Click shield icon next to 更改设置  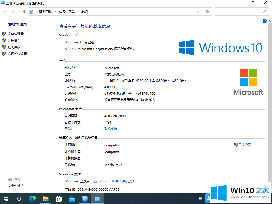pyautogui.click(x=236, y=145)
